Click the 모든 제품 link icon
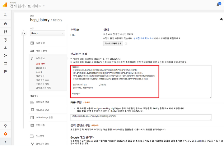The image size is (224, 146). click(x=32, y=125)
